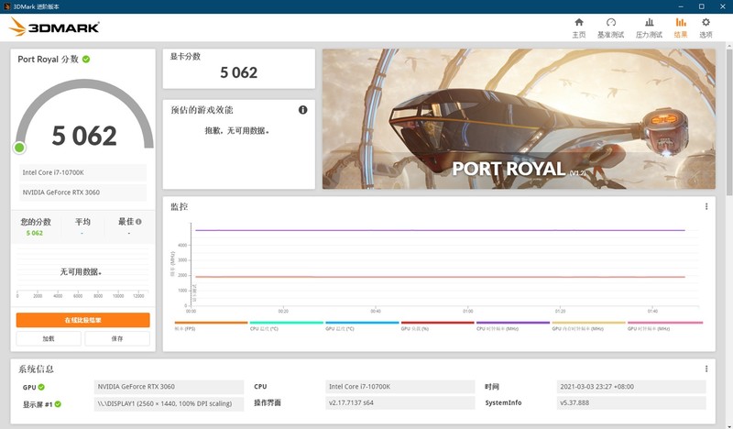
Task: Click the 3DMark app icon in title bar
Action: click(x=7, y=6)
